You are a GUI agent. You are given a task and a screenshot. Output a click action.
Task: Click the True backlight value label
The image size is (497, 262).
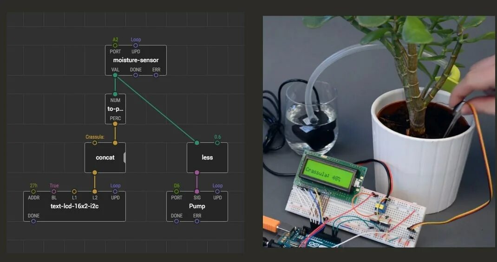click(x=54, y=186)
